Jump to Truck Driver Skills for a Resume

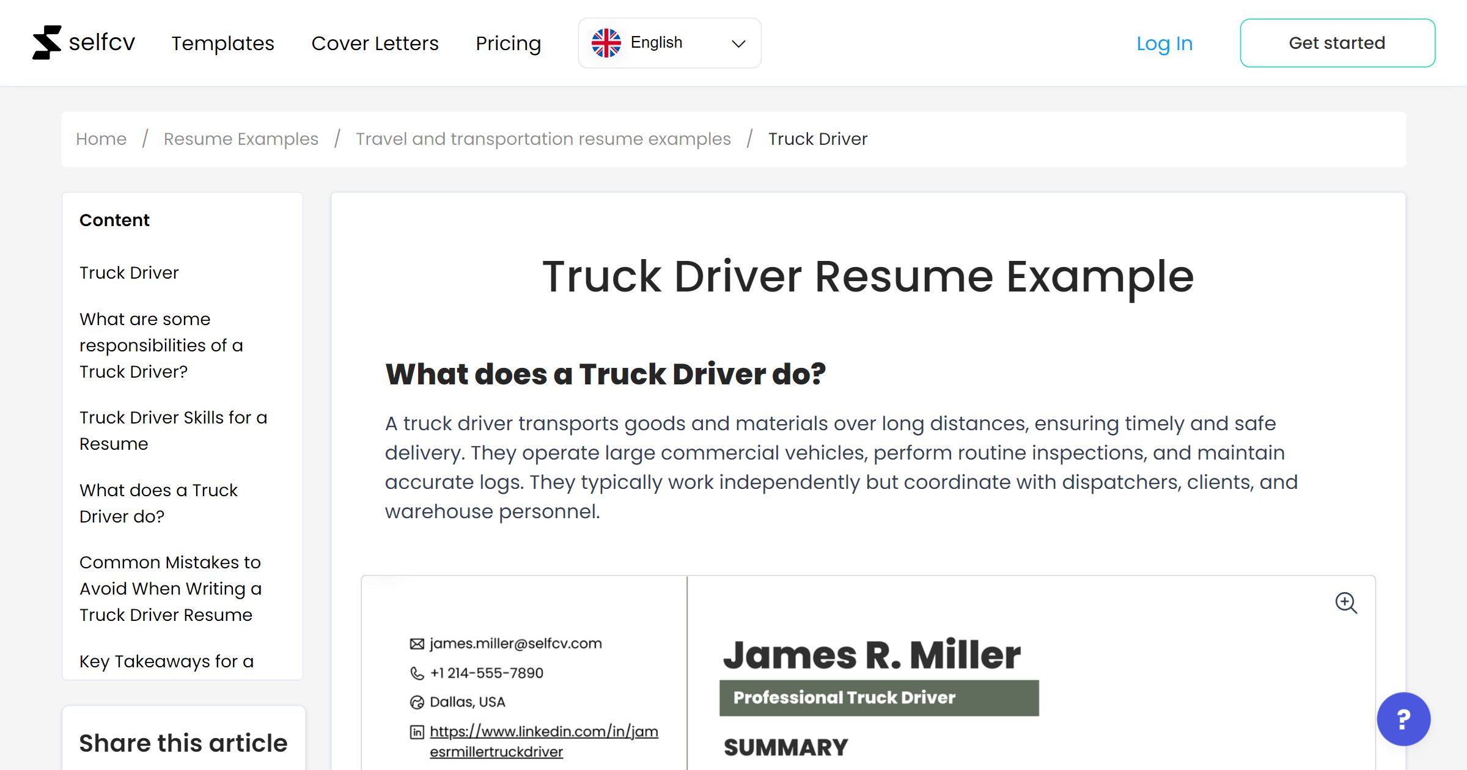(x=174, y=430)
